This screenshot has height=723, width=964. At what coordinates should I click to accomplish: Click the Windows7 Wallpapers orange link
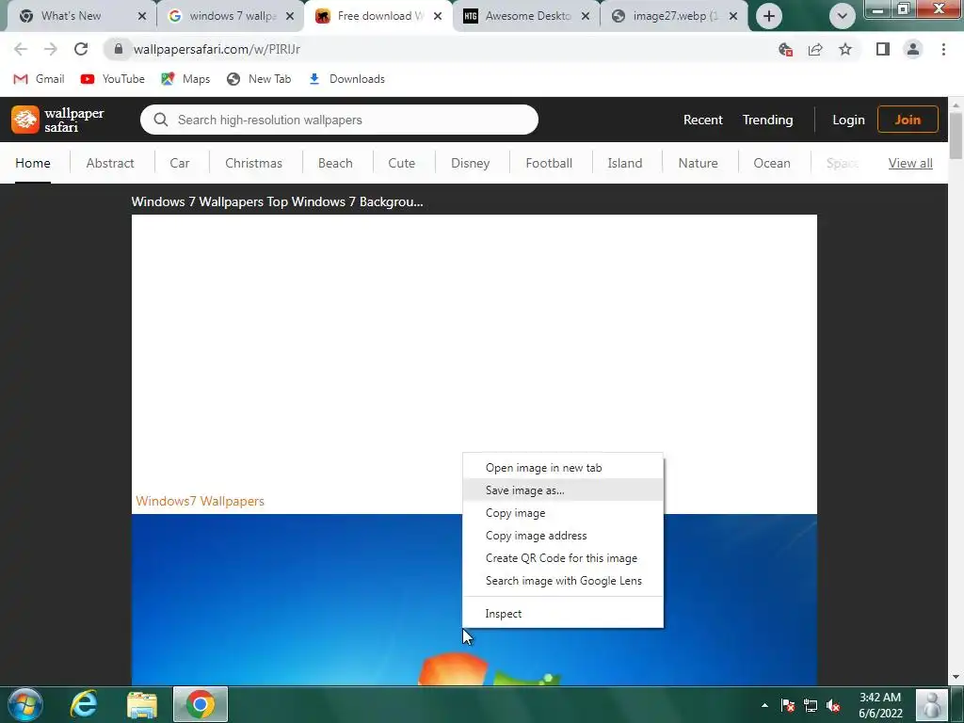pyautogui.click(x=200, y=501)
